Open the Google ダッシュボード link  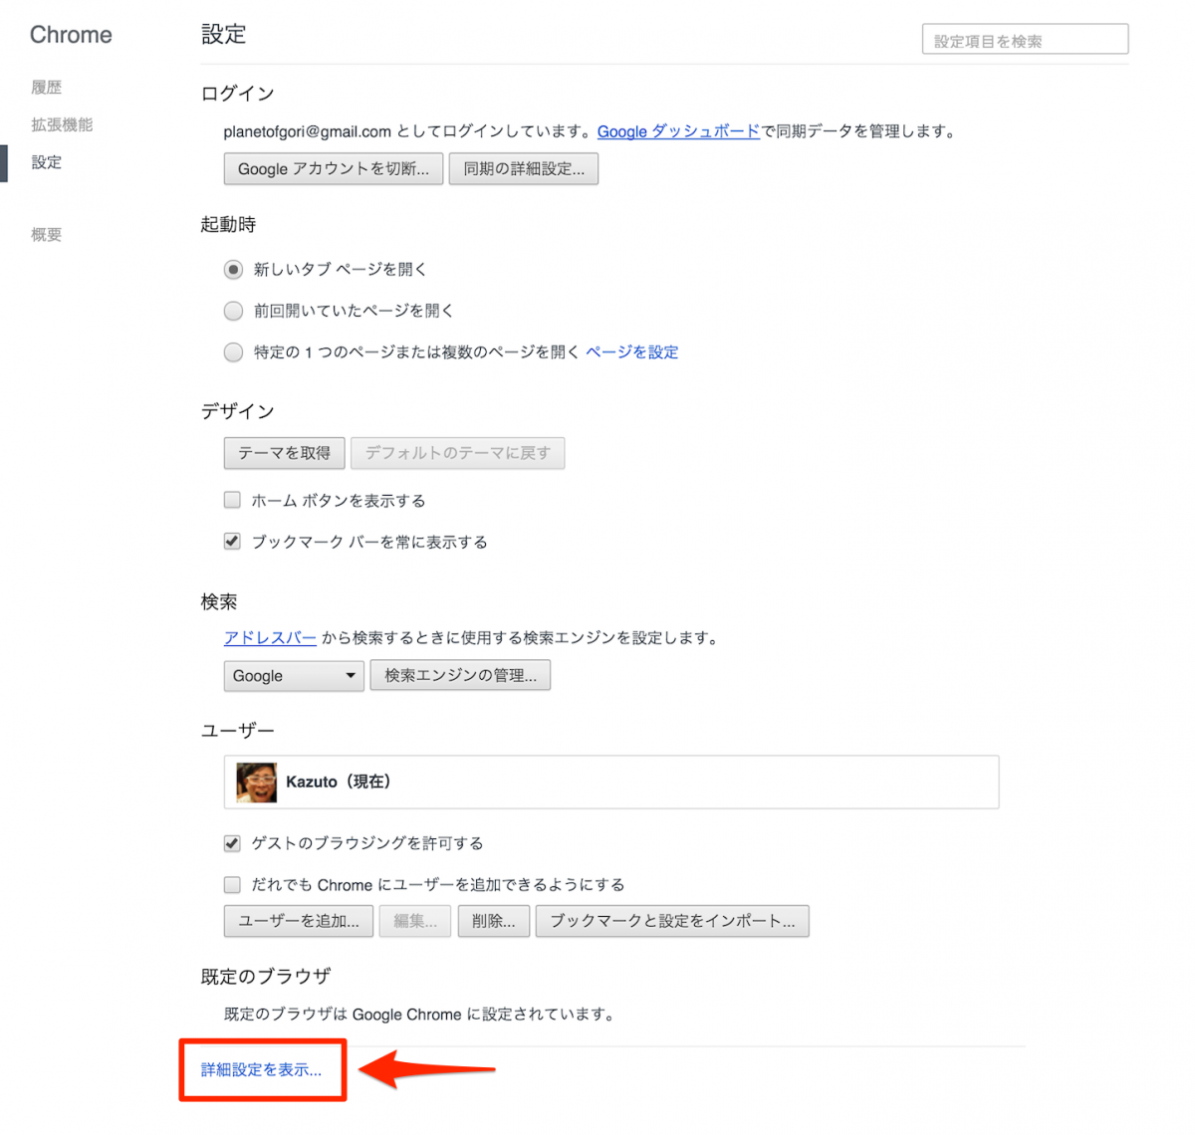[677, 130]
